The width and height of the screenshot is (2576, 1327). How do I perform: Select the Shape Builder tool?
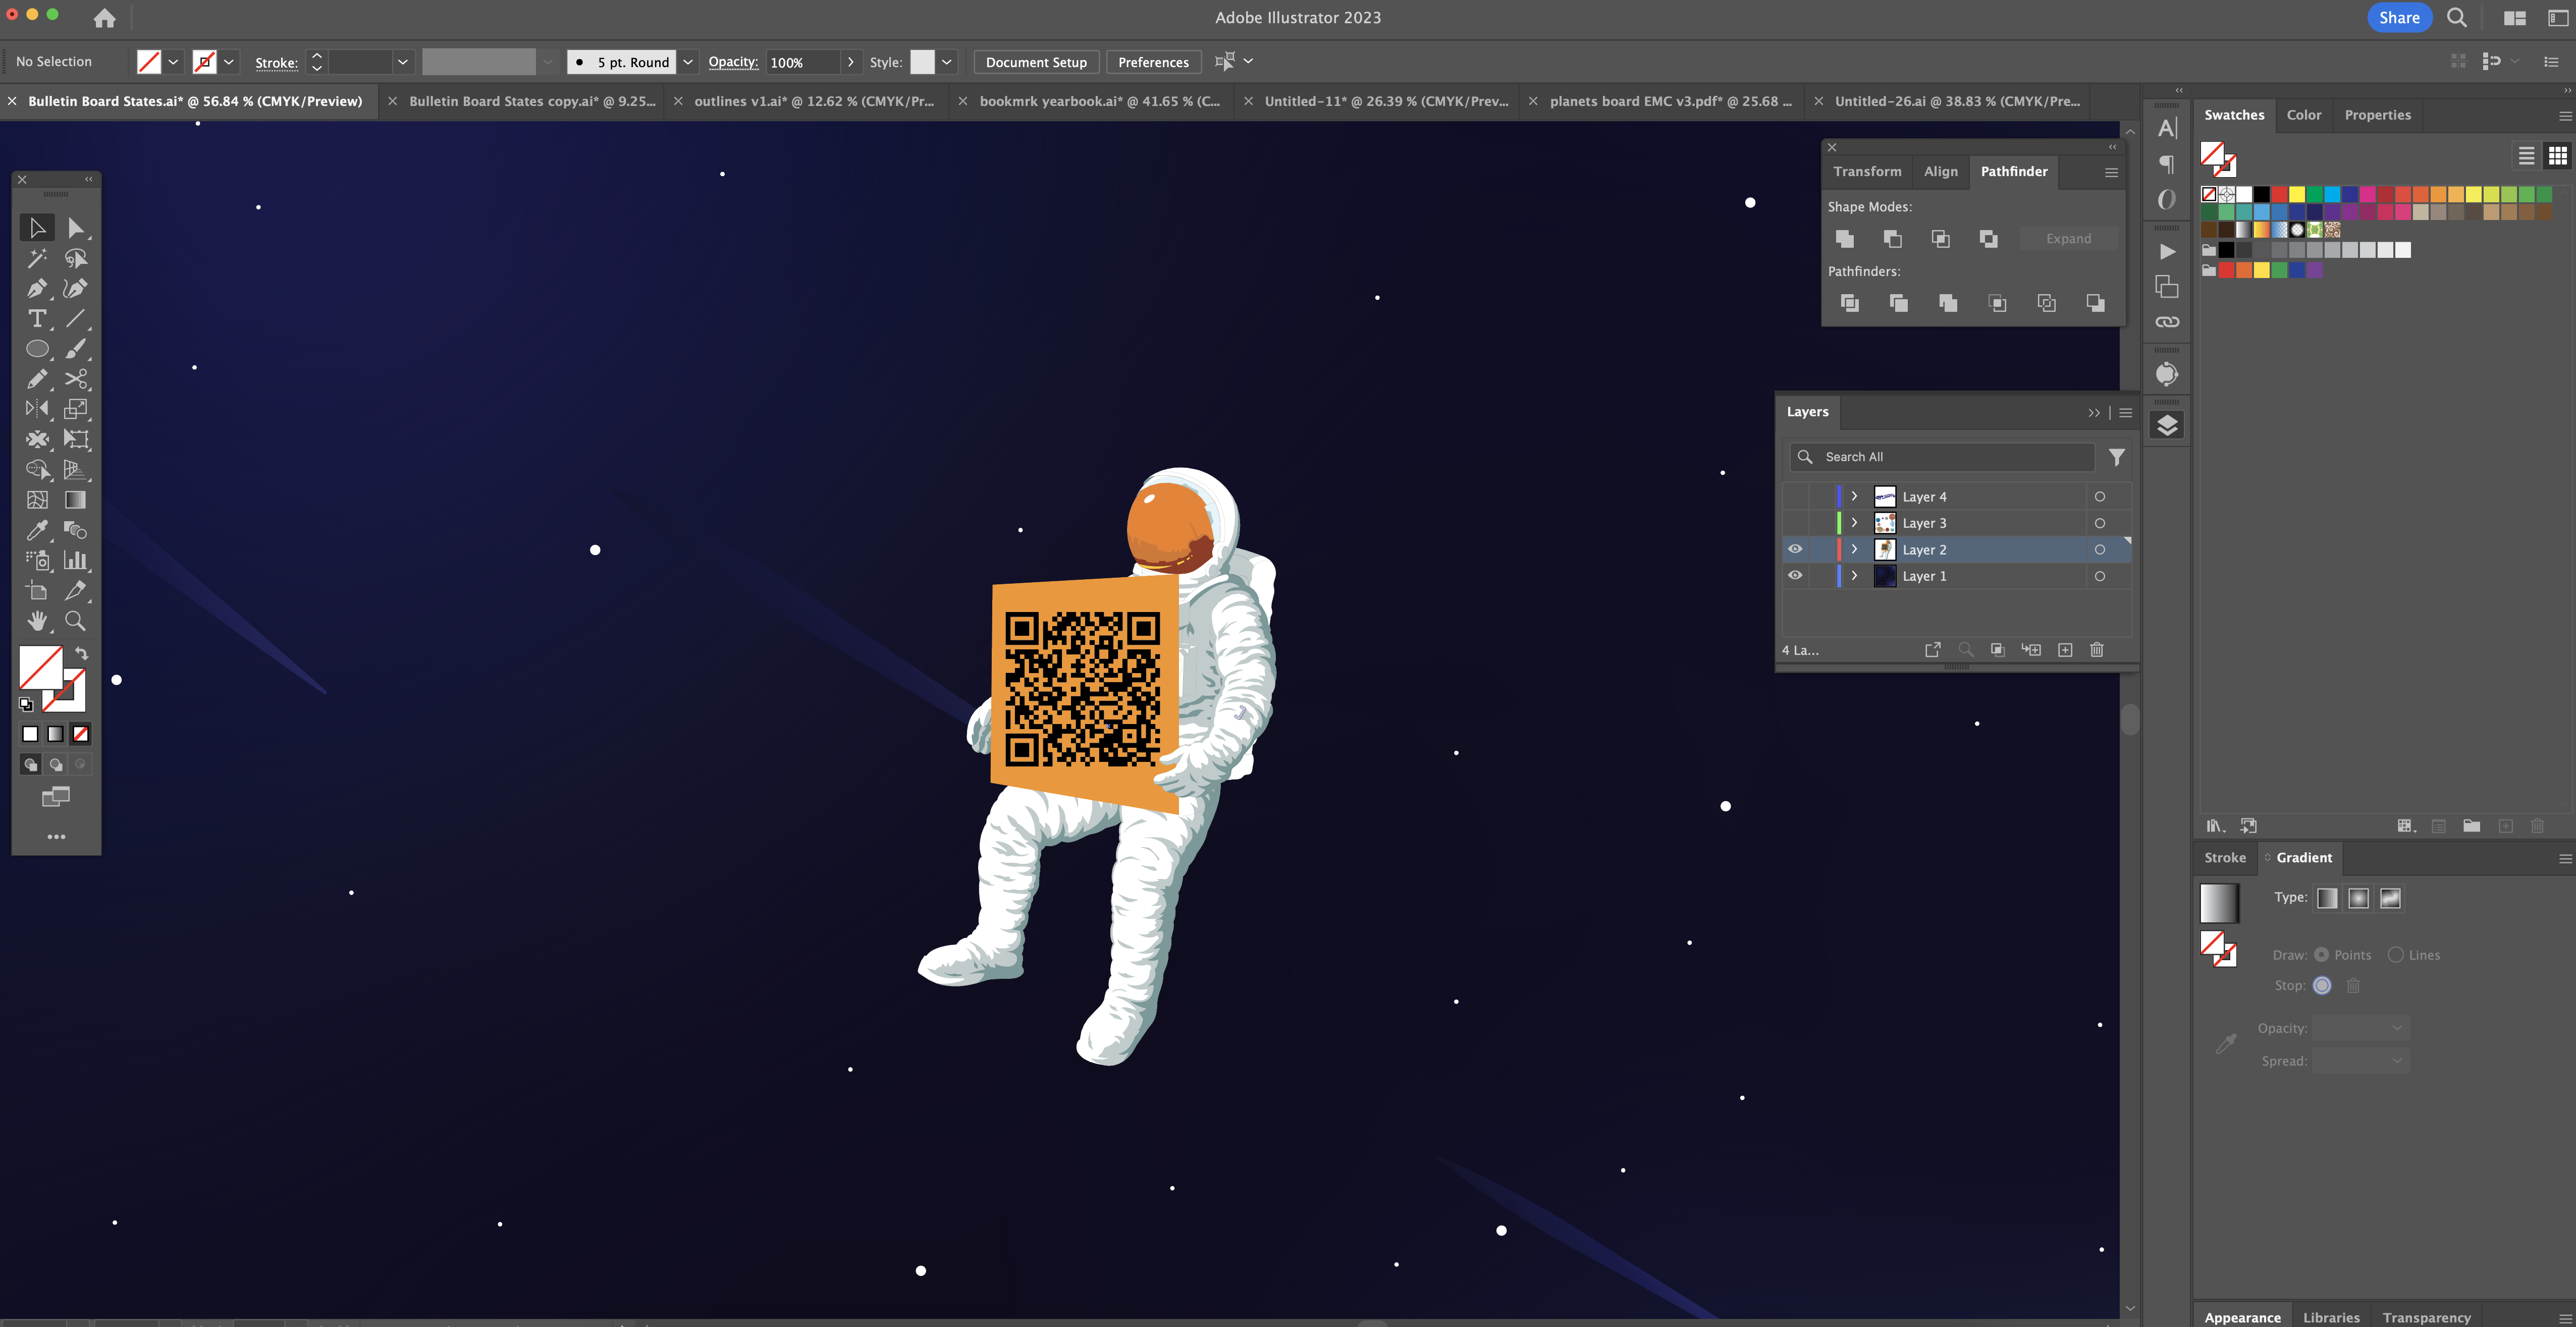37,469
